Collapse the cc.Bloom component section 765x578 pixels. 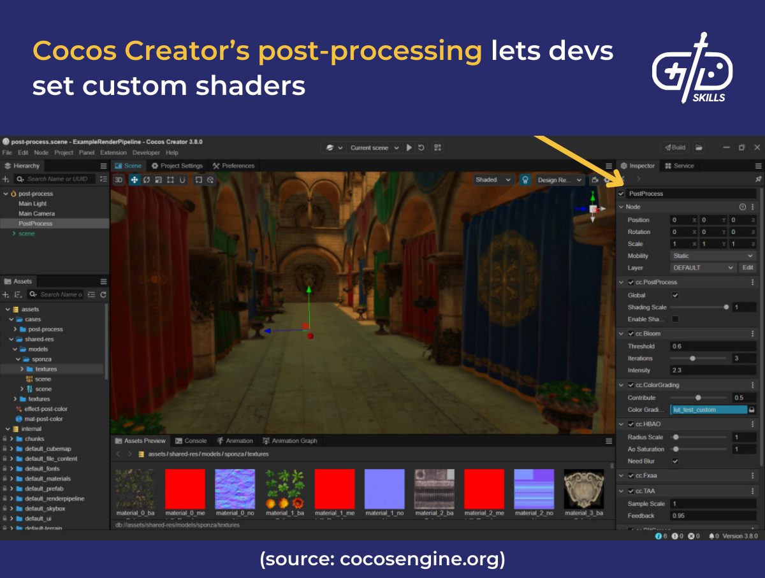[x=621, y=333]
